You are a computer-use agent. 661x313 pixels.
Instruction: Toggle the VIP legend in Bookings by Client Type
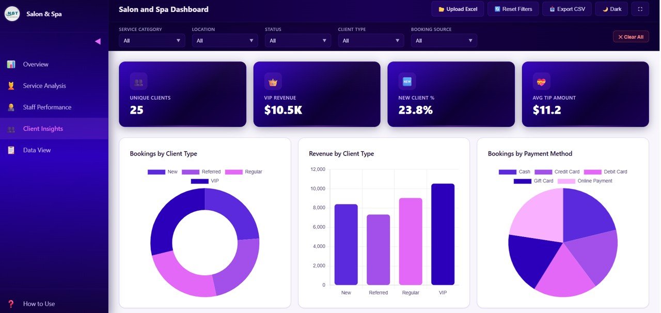[x=205, y=181]
